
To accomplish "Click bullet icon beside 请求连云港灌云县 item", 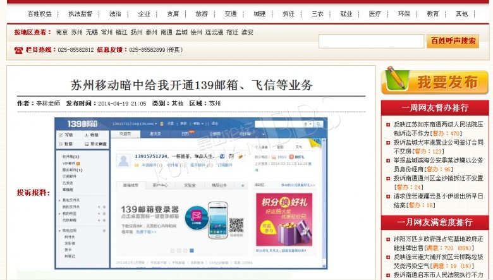I will tap(388, 196).
